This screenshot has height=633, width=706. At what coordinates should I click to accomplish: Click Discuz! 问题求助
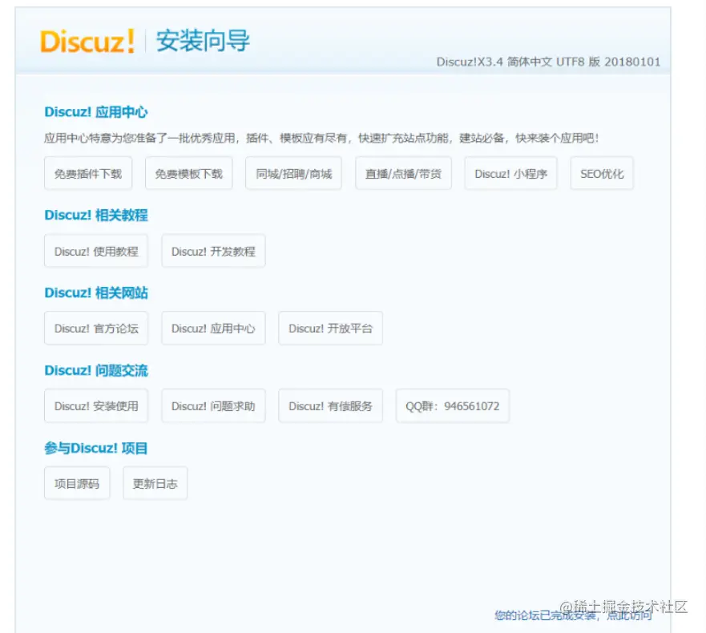[213, 405]
